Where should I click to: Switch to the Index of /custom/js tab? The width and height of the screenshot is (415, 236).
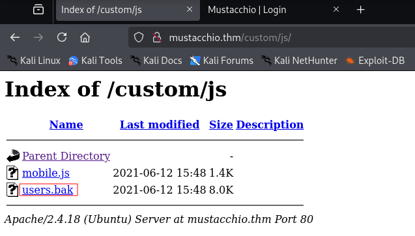pos(128,10)
